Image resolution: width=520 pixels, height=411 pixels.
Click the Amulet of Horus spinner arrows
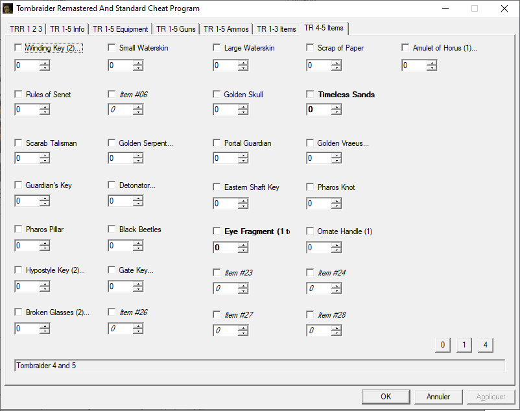431,65
